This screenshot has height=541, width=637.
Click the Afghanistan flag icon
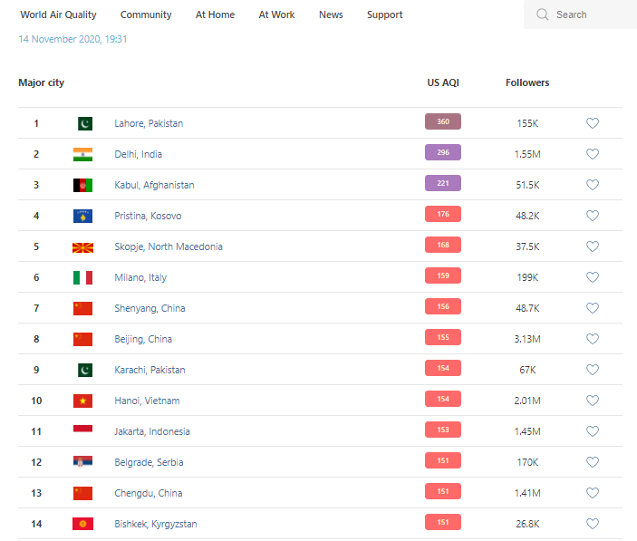click(x=82, y=185)
